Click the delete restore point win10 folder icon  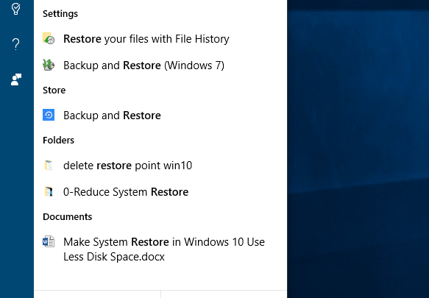click(49, 166)
